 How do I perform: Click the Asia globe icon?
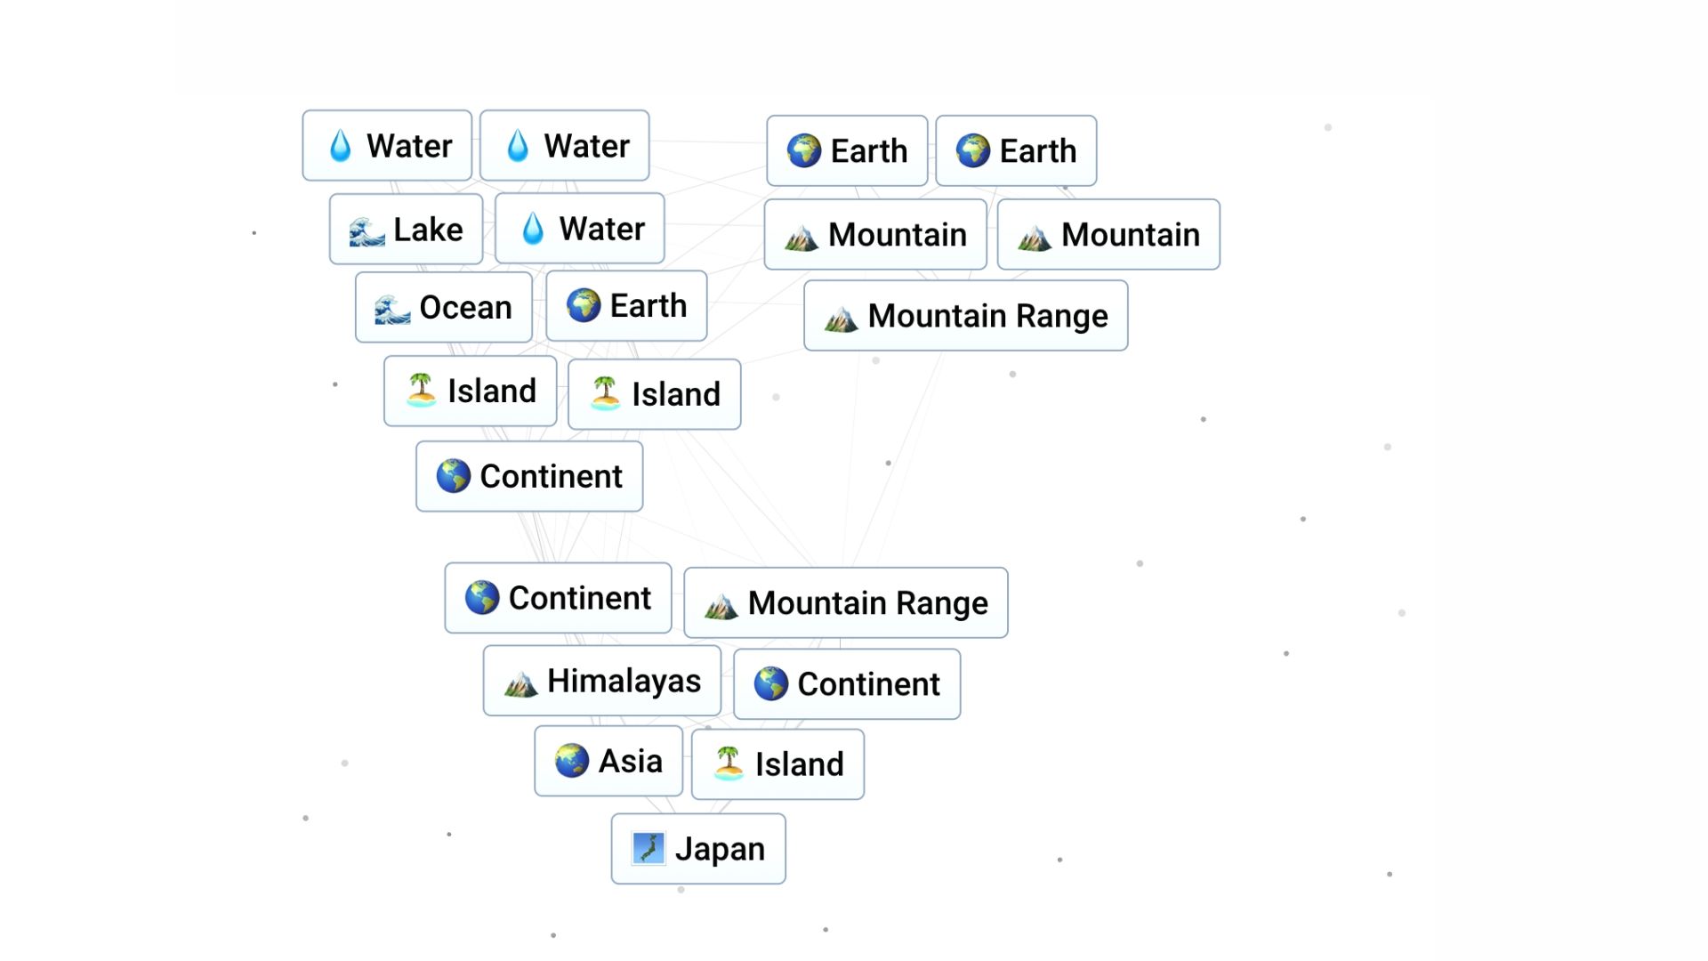(x=573, y=761)
